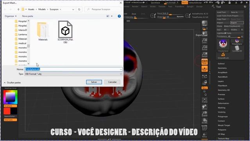Expand the Subtool section in Tool palette

click(x=221, y=63)
